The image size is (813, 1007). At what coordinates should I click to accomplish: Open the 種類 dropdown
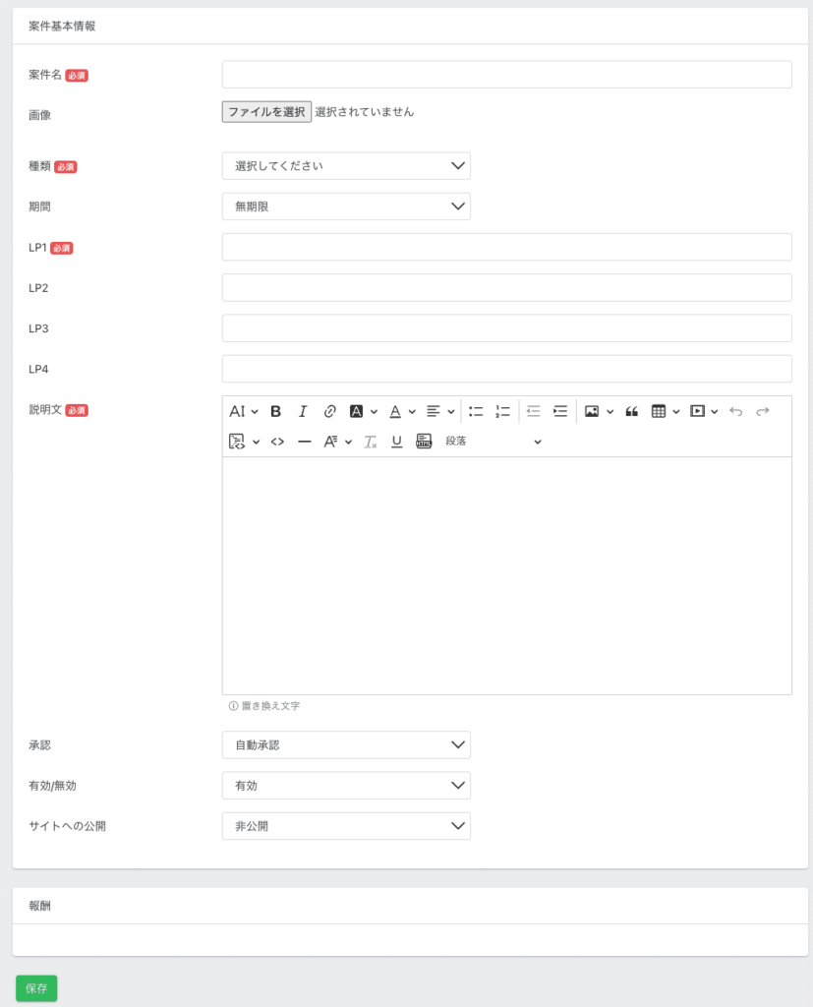coord(346,165)
